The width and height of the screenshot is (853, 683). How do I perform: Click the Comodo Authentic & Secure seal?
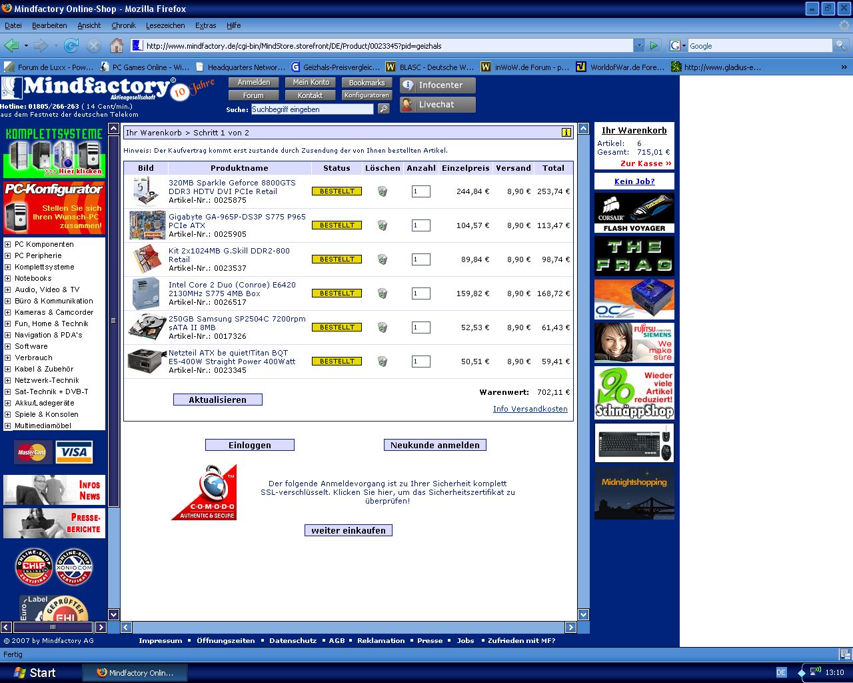[x=205, y=492]
